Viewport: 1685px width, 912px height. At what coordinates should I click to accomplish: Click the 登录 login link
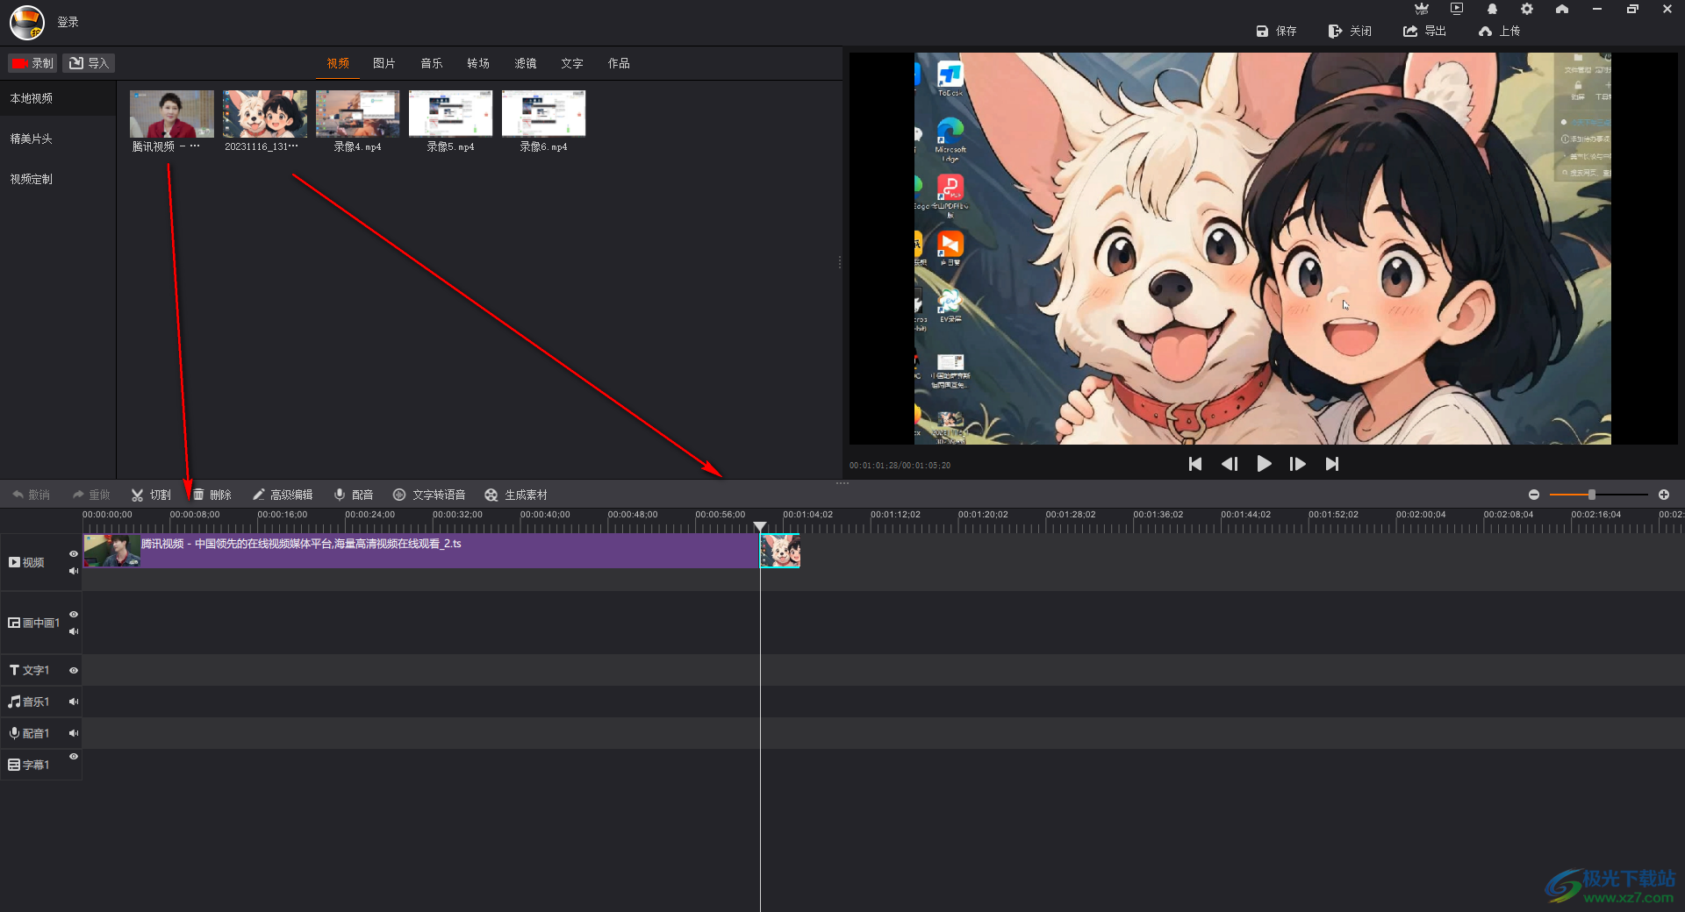coord(68,22)
